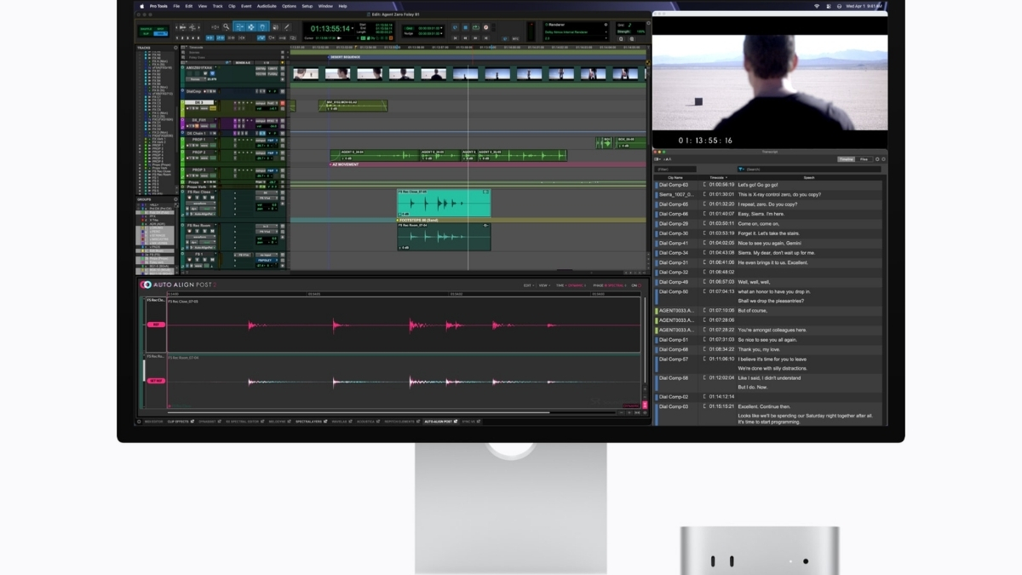Select transcript line "Thank you, my love."
Viewport: 1022px width, 575px height.
pyautogui.click(x=758, y=349)
